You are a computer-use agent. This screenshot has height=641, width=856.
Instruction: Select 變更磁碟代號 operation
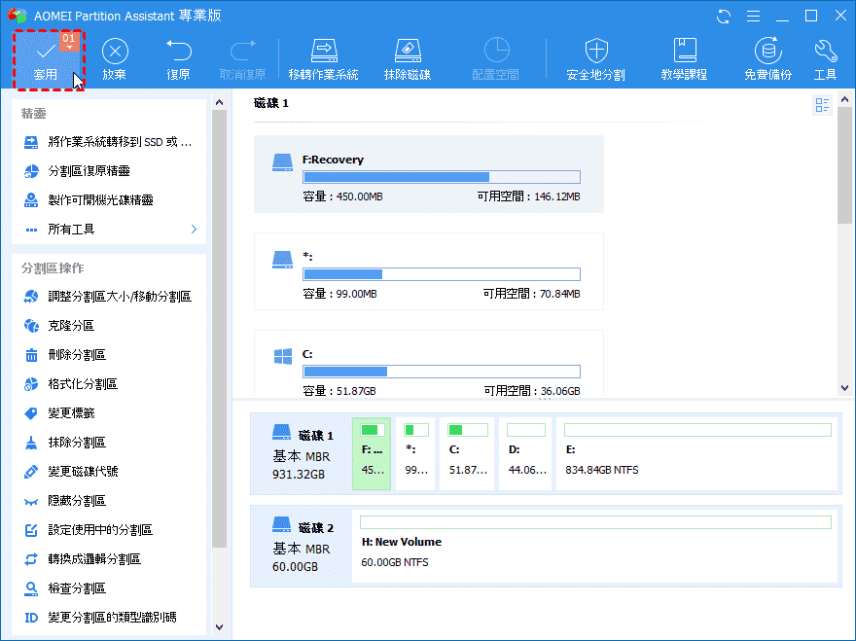[108, 471]
